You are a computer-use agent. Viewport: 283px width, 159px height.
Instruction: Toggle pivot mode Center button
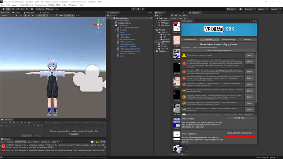click(40, 9)
